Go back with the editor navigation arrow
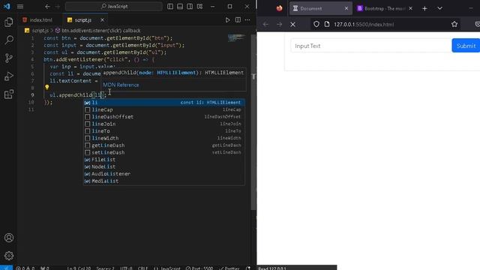The image size is (480, 270). pyautogui.click(x=47, y=7)
